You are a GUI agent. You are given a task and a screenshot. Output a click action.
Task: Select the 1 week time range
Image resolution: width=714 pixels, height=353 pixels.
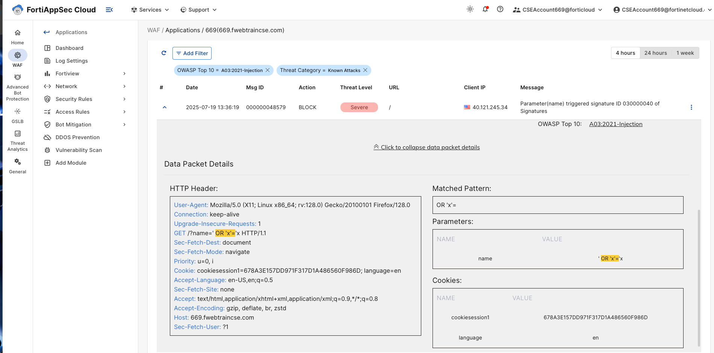pos(685,53)
